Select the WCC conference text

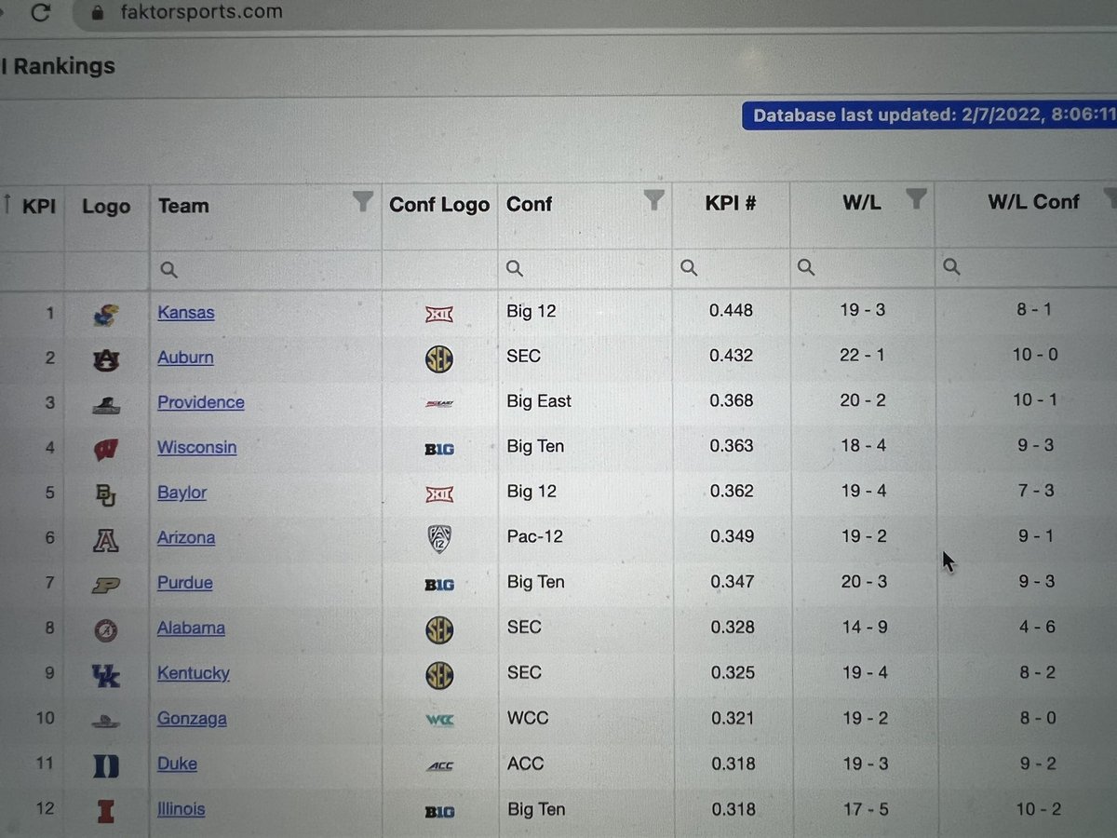coord(528,718)
